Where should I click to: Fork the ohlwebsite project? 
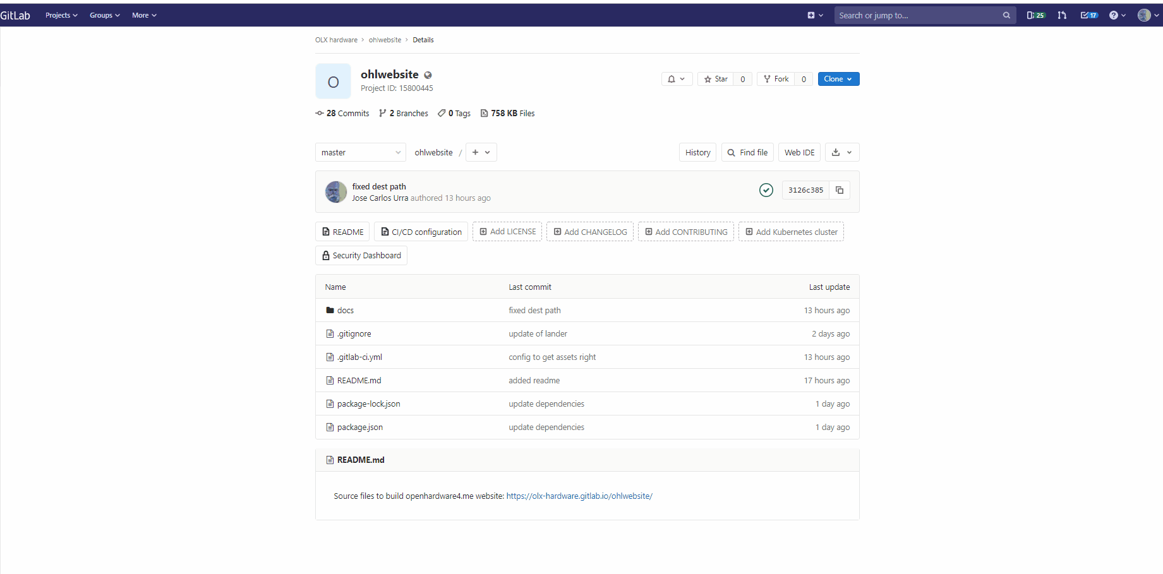776,79
